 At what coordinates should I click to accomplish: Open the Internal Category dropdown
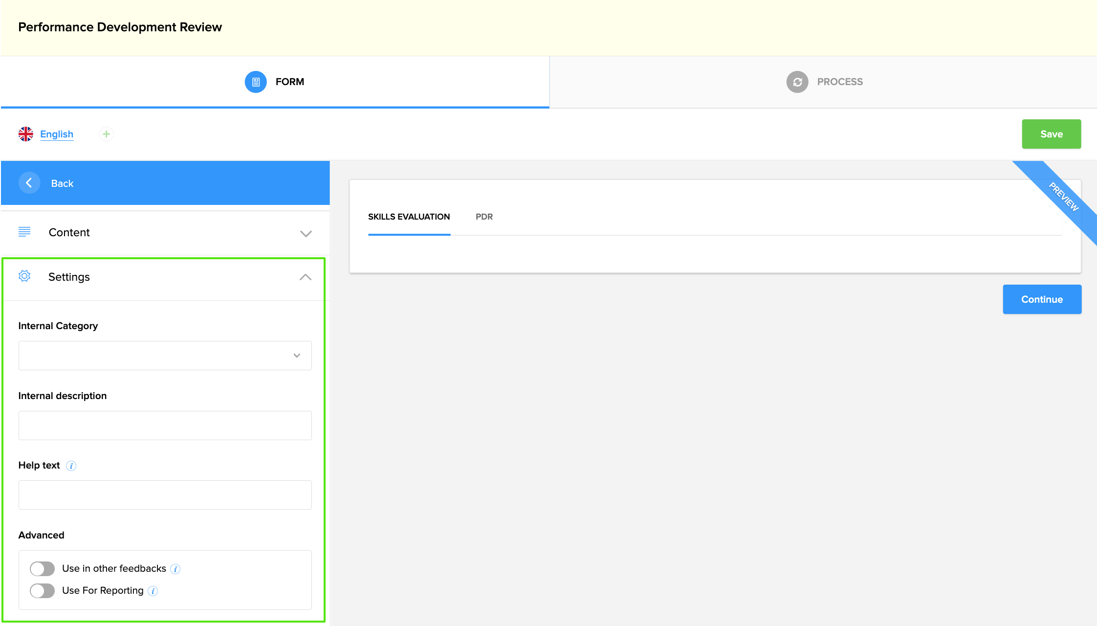165,356
